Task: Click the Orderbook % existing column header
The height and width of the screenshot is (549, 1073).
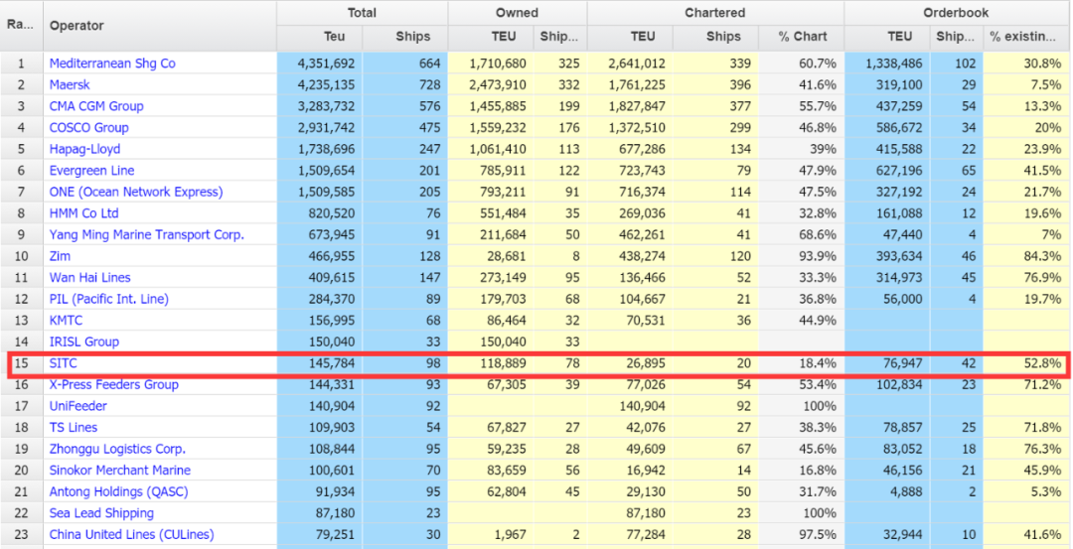Action: click(1022, 37)
